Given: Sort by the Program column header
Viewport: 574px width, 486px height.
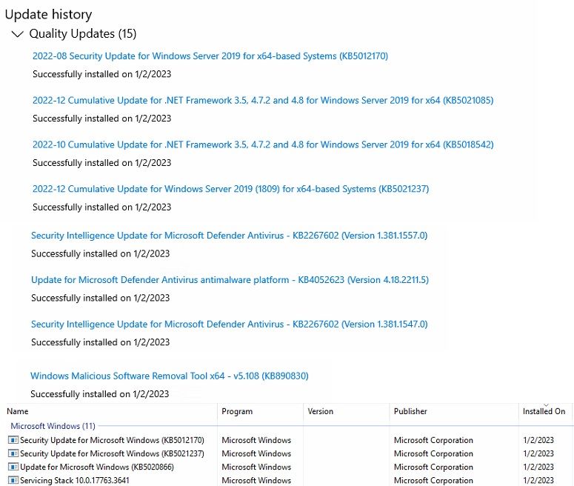Looking at the screenshot, I should (x=260, y=411).
